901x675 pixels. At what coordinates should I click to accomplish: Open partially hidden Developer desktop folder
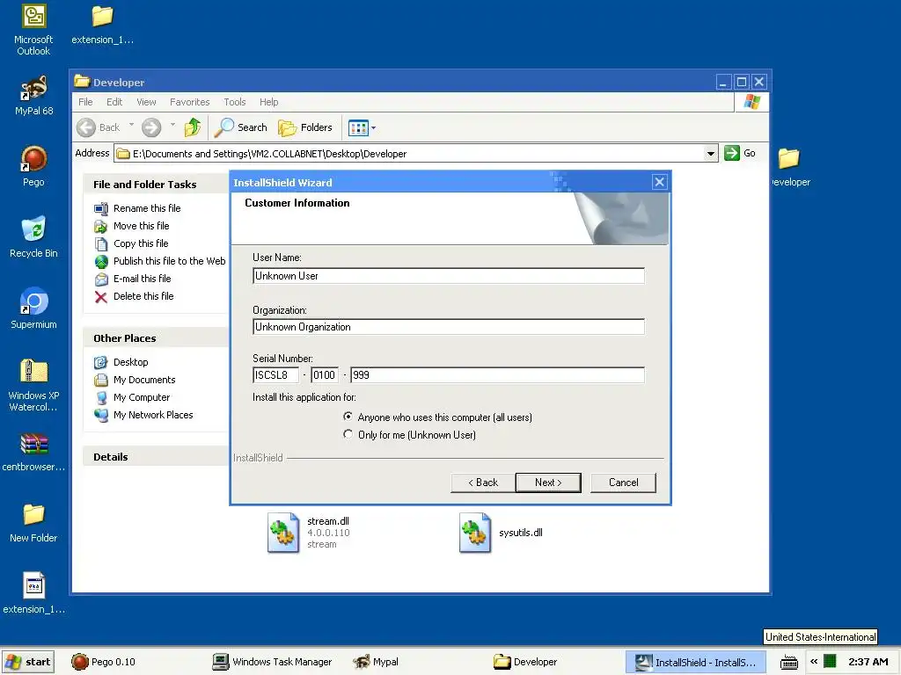coord(790,166)
